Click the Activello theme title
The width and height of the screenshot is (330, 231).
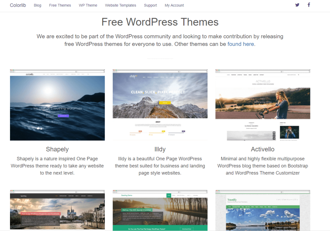263,149
